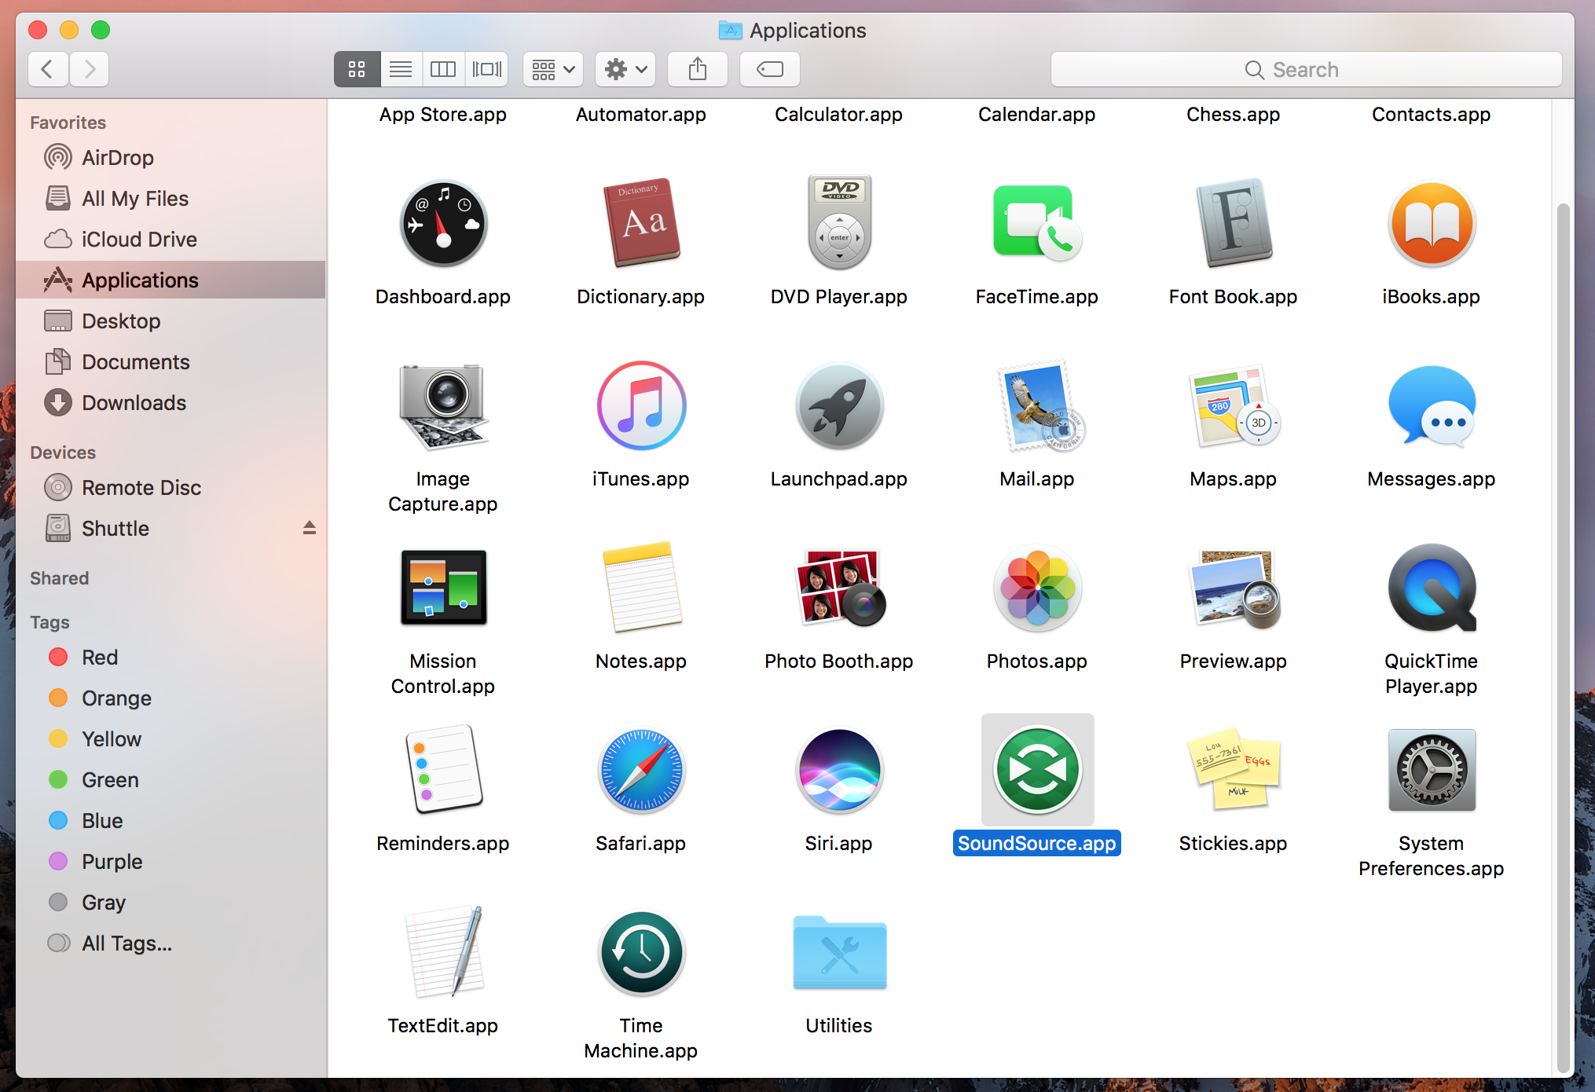Click the Mission Control app icon
Screen dimensions: 1595x1092
(x=443, y=588)
